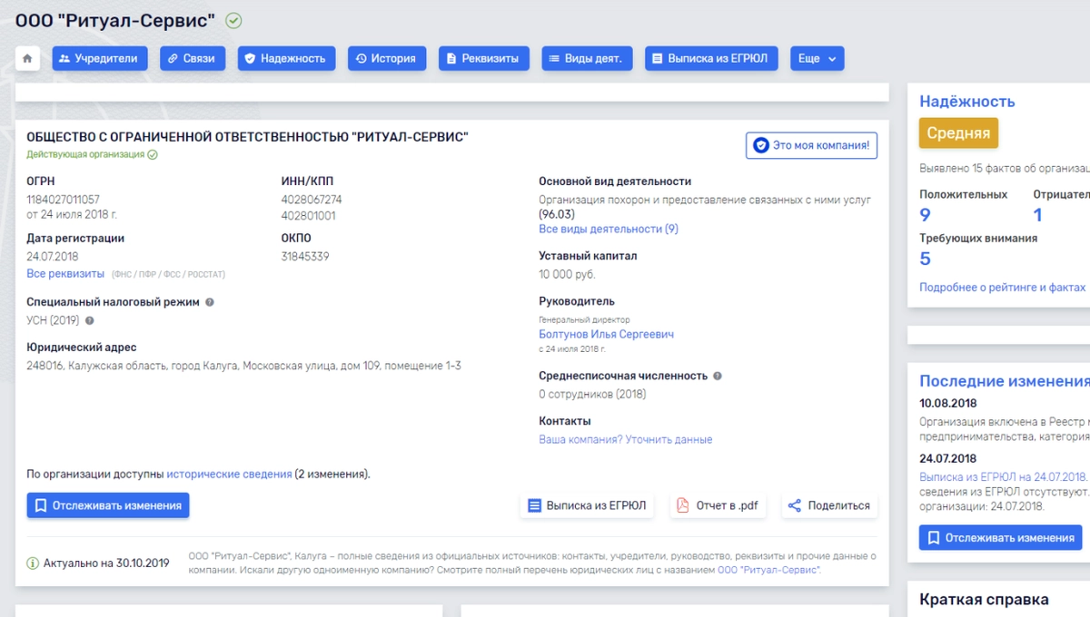Screen dimensions: 1090x617
Task: Open the Надежность tab
Action: 286,58
